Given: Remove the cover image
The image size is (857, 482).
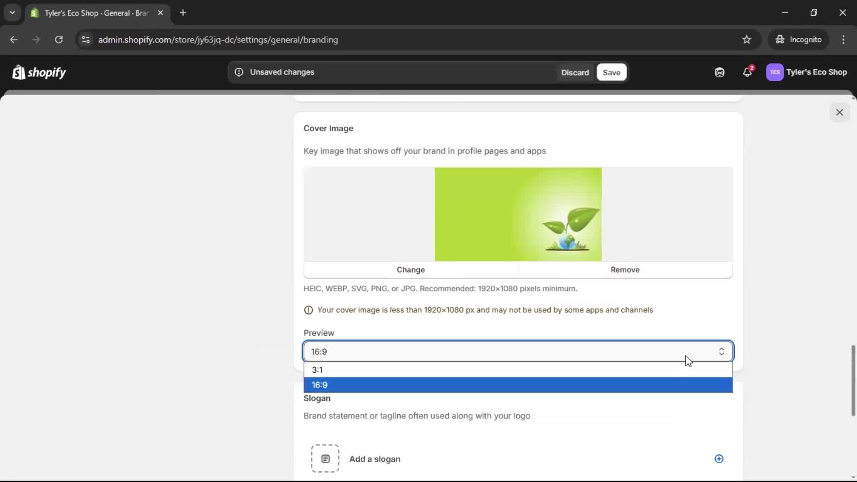Looking at the screenshot, I should (x=625, y=270).
